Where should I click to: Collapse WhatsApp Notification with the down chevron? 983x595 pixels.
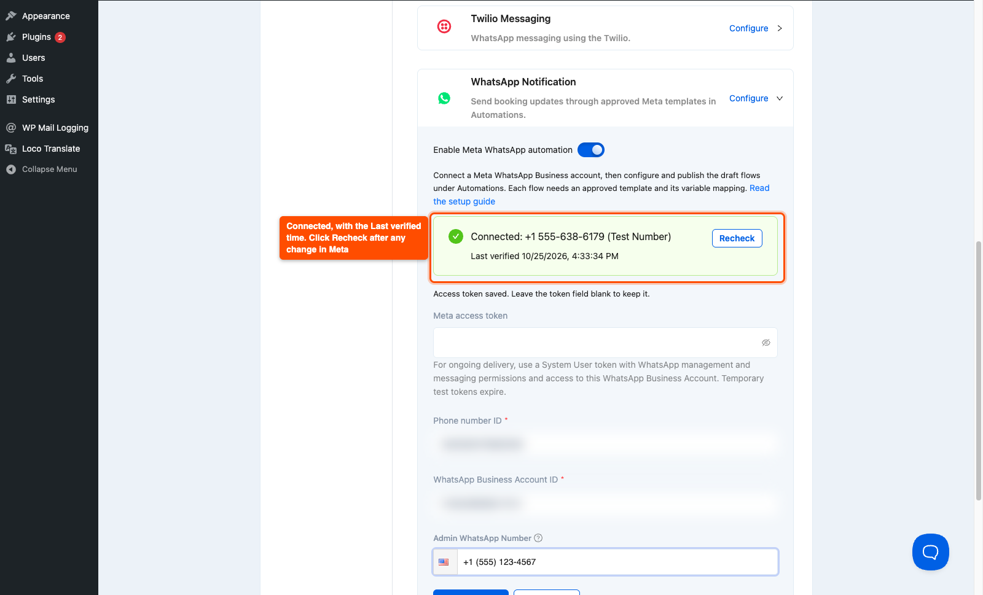[780, 98]
